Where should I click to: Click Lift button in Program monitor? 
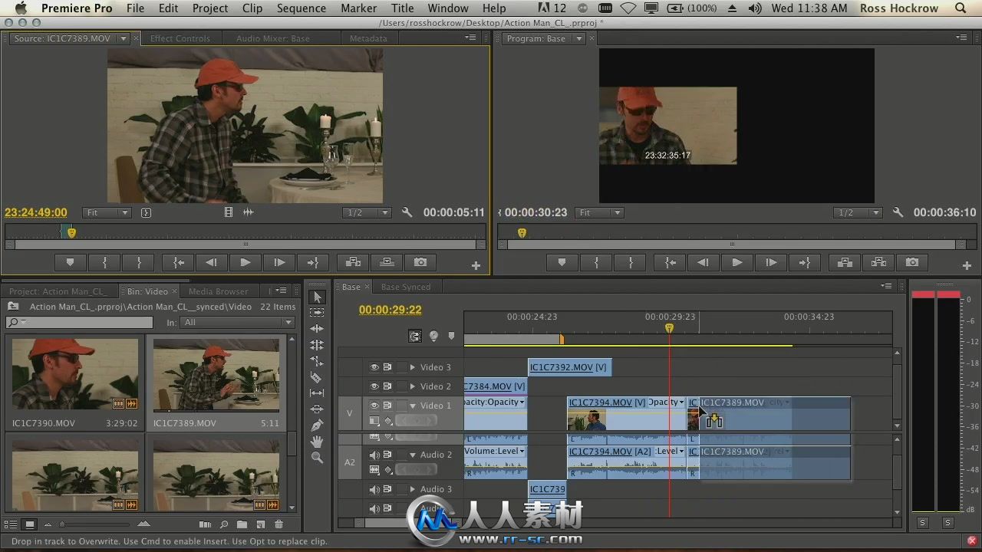[845, 262]
